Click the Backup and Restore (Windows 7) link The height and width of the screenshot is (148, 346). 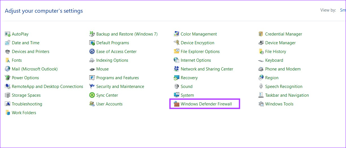point(127,34)
